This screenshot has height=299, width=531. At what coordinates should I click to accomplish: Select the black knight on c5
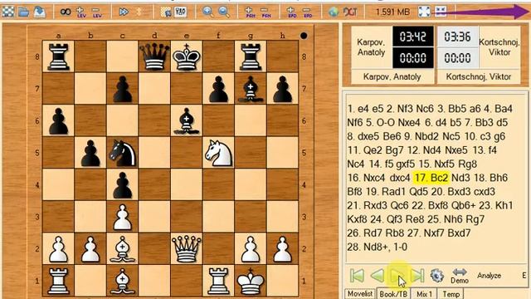tap(123, 153)
